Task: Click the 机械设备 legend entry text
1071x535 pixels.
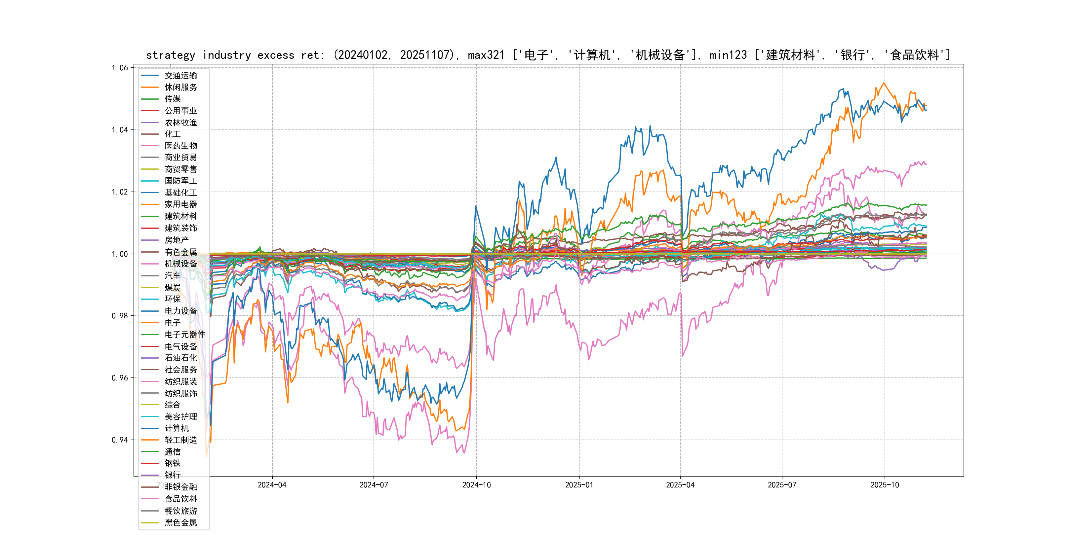Action: tap(180, 264)
